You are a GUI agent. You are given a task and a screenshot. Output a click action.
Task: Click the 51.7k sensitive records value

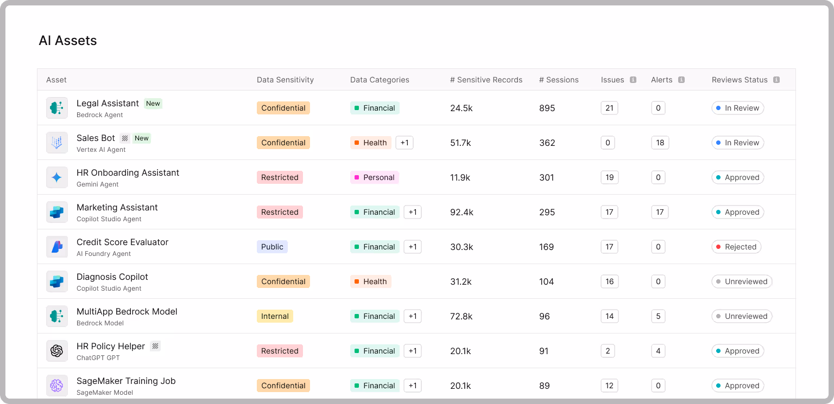click(460, 143)
